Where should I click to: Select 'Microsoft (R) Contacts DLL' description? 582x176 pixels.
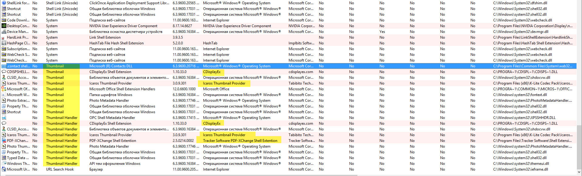pos(111,66)
